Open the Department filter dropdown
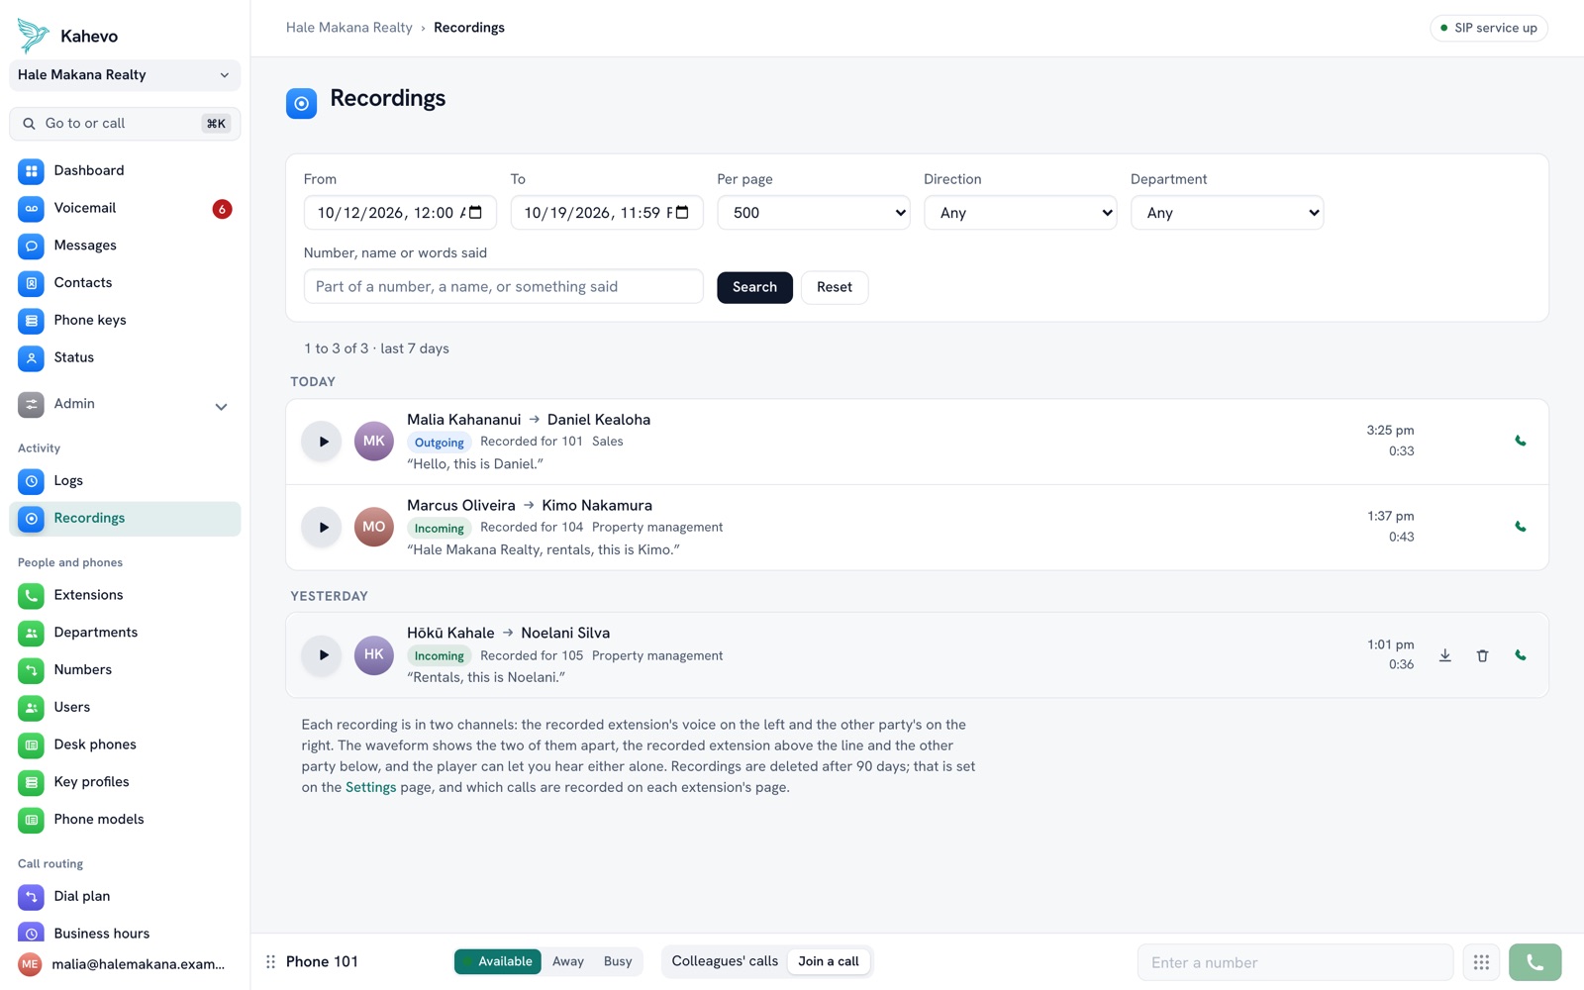The image size is (1584, 990). coord(1227,213)
